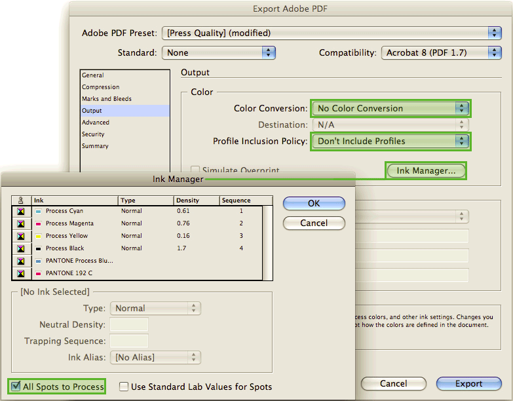Click ink type icon beside Process Yellow
This screenshot has width=513, height=401.
click(22, 237)
